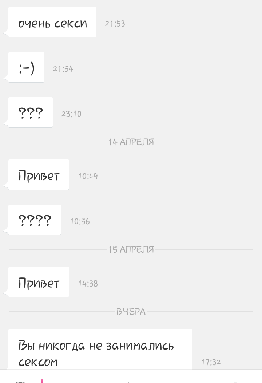The width and height of the screenshot is (262, 383).
Task: Click the "14 АПРЕЛЯ" date separator
Action: [x=131, y=142]
